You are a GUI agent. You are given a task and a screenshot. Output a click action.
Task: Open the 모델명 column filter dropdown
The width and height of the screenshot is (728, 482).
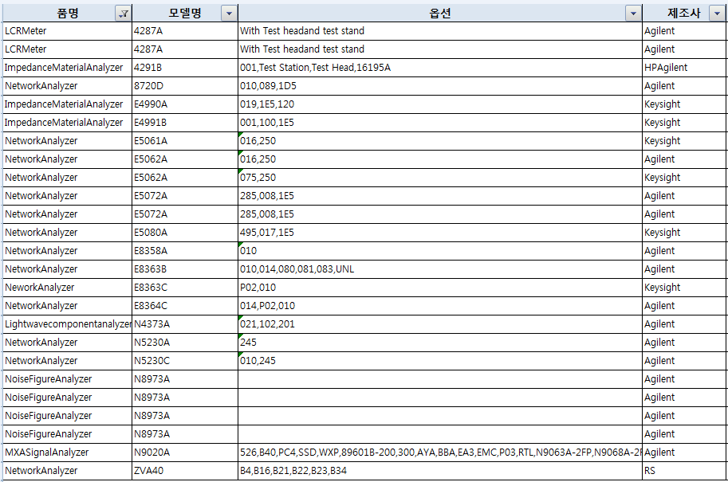tap(229, 13)
